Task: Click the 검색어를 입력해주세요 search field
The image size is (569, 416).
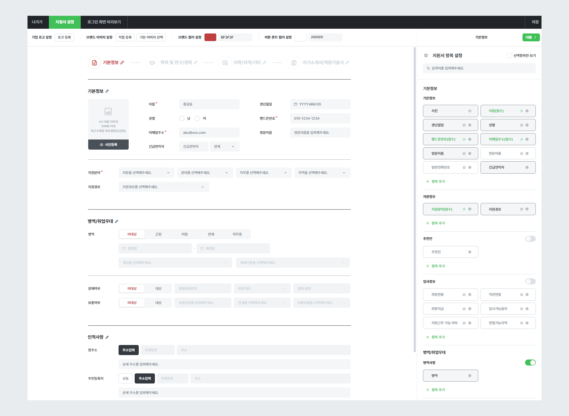Action: (x=479, y=68)
